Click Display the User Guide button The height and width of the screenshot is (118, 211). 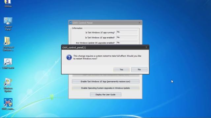[105, 95]
